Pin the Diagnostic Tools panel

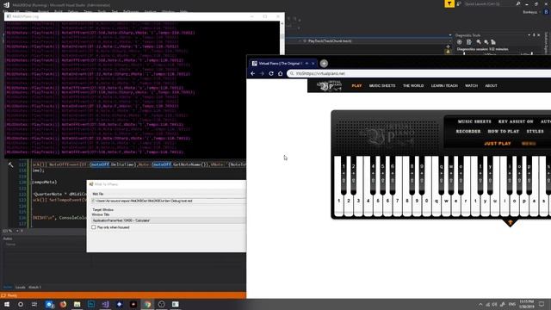coord(534,35)
